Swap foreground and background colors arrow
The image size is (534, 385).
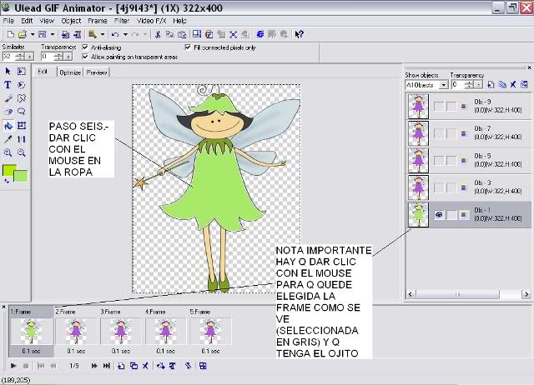7,182
